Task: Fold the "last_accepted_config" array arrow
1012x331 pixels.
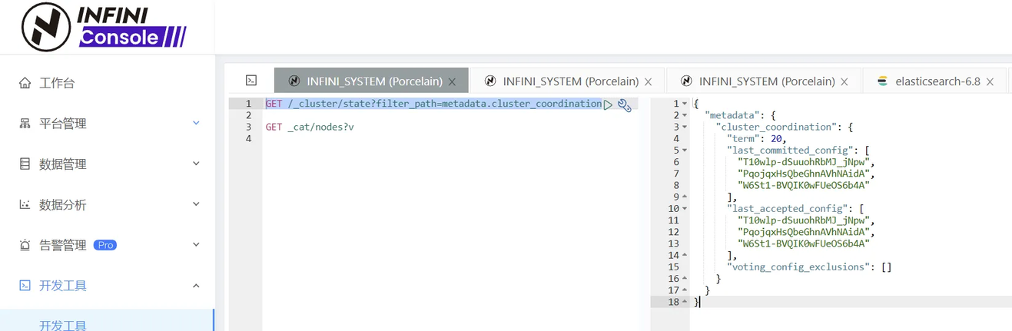Action: pos(685,209)
